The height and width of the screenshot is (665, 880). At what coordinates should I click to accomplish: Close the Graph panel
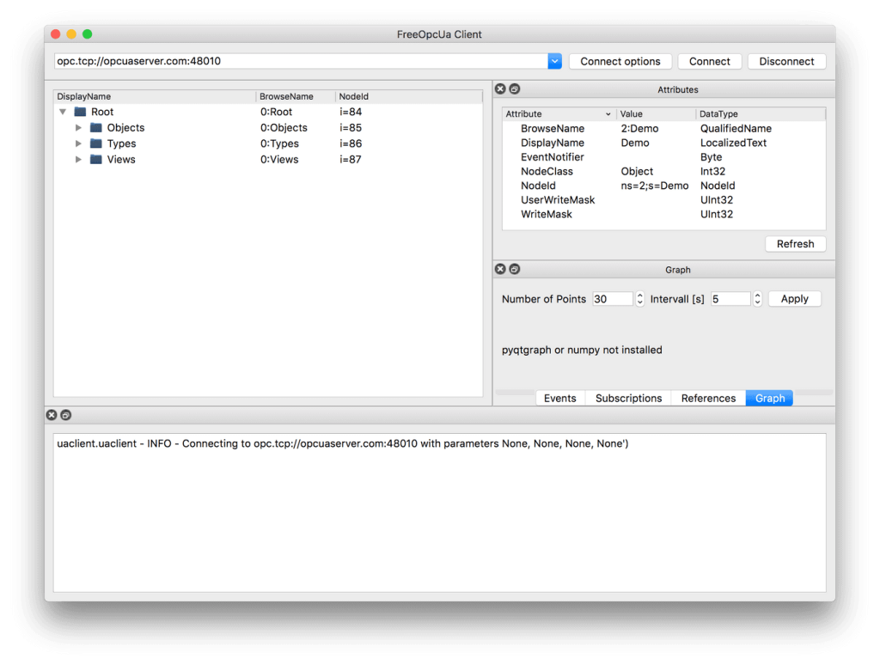click(500, 270)
